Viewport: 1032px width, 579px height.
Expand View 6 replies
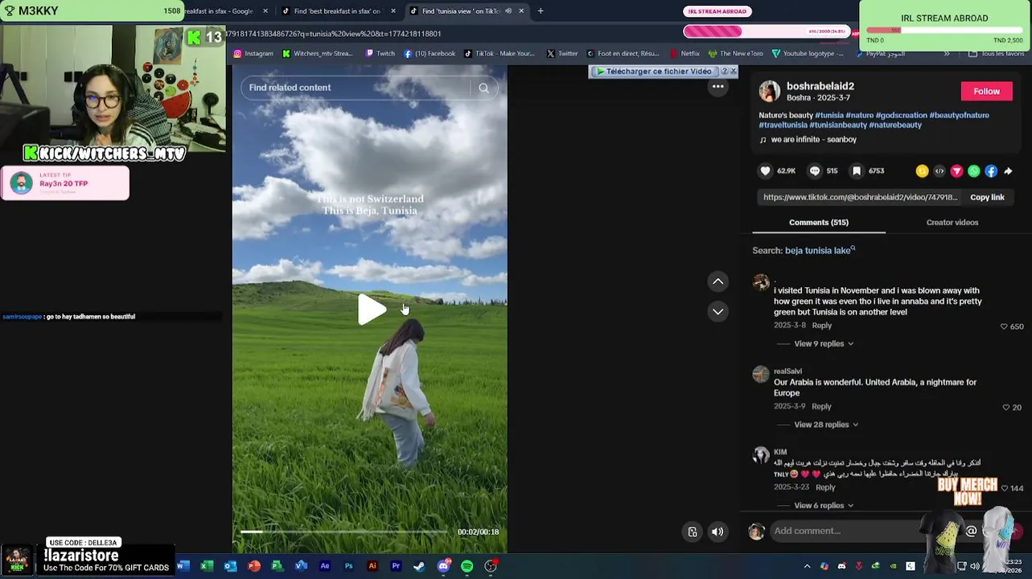coord(824,506)
